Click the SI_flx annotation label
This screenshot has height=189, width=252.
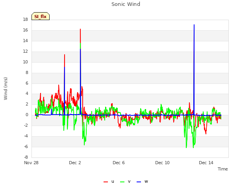point(41,16)
